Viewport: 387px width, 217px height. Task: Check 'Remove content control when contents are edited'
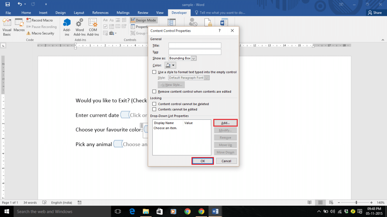tap(154, 91)
